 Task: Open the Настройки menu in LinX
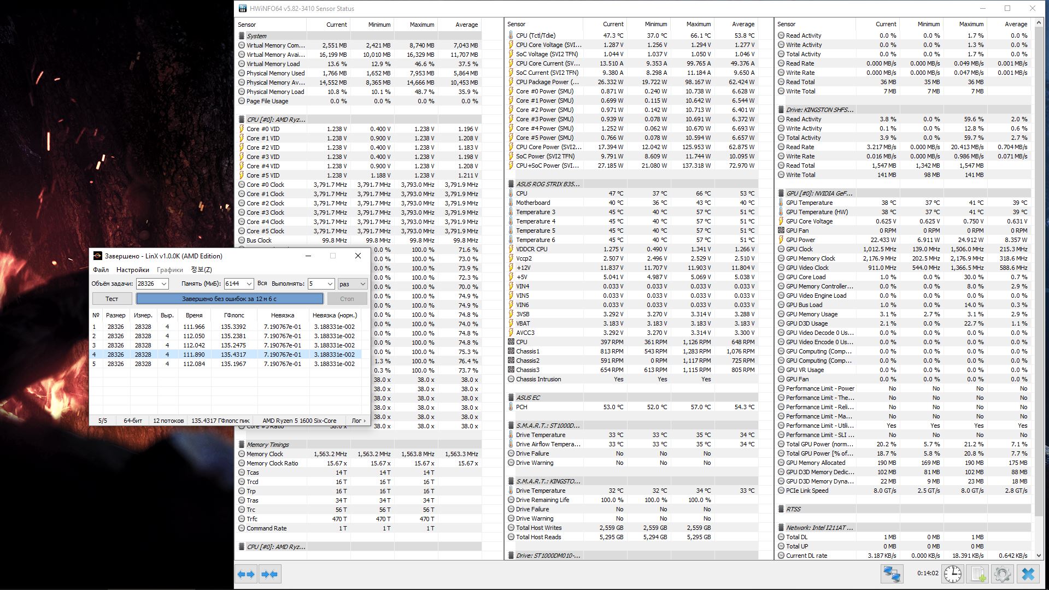coord(133,270)
